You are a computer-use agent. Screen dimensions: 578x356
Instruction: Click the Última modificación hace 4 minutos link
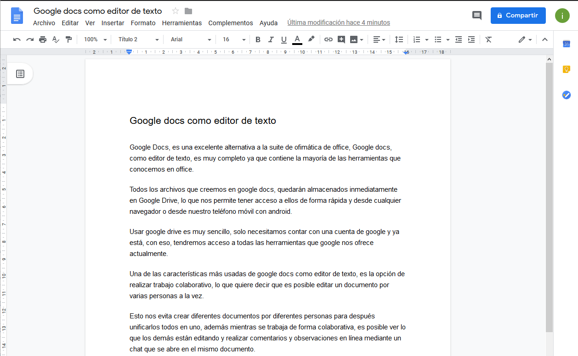pos(339,22)
